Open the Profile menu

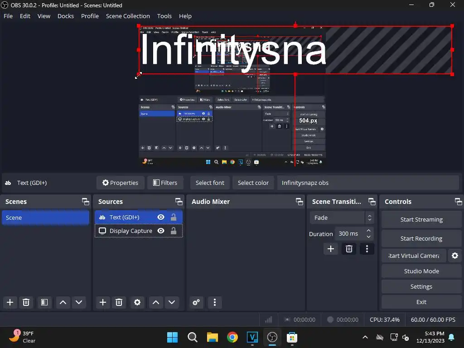point(90,16)
